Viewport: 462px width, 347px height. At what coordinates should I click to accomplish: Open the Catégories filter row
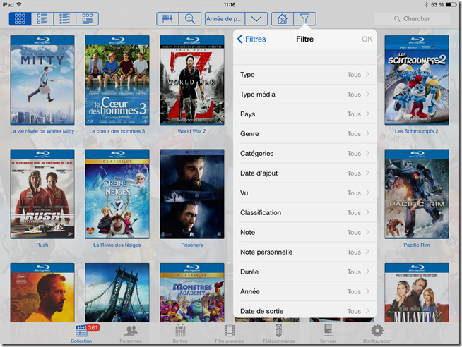click(x=304, y=154)
